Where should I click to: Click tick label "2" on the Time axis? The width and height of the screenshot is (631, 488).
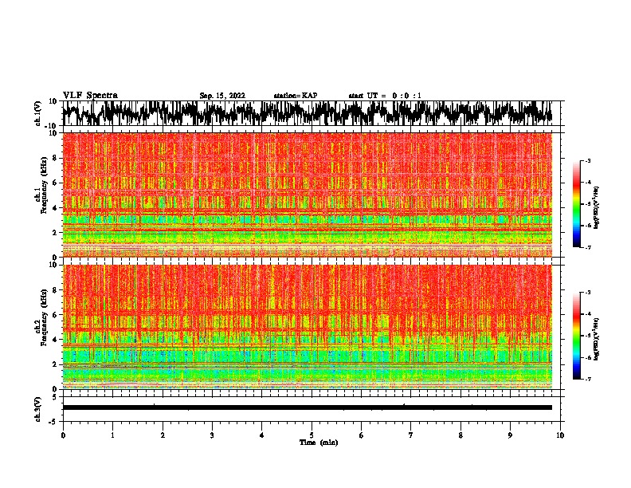[163, 435]
